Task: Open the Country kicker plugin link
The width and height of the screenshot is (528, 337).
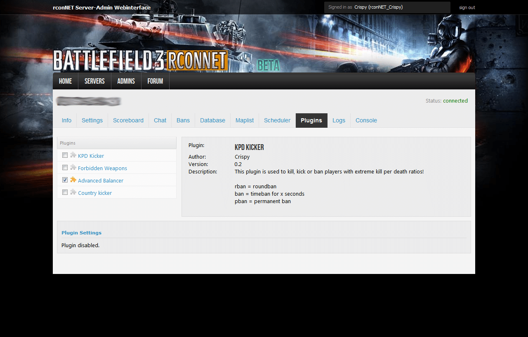Action: point(95,193)
